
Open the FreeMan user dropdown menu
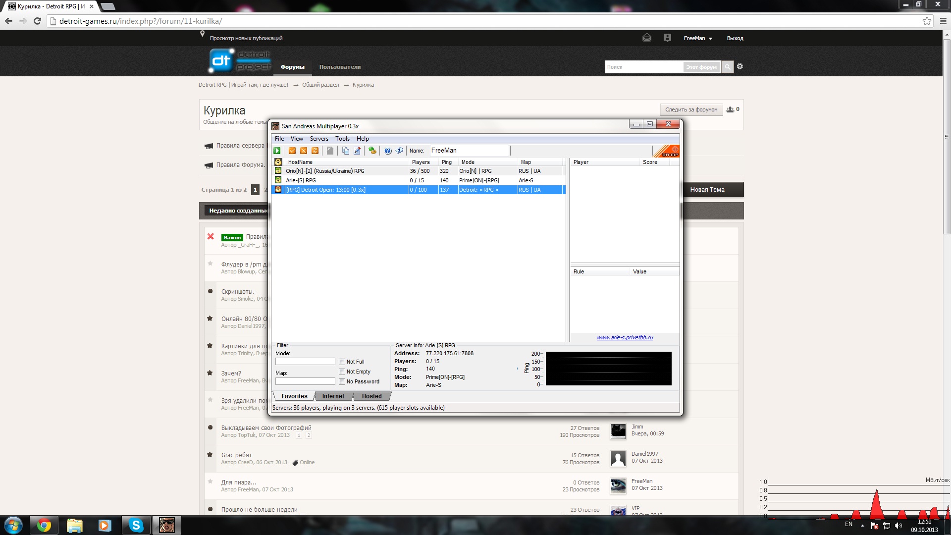click(698, 38)
